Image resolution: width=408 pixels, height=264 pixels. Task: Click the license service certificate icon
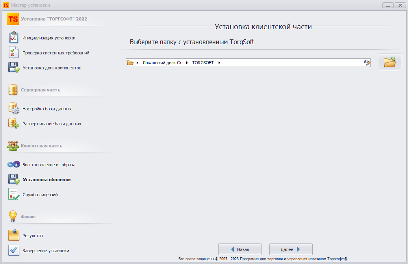click(13, 194)
